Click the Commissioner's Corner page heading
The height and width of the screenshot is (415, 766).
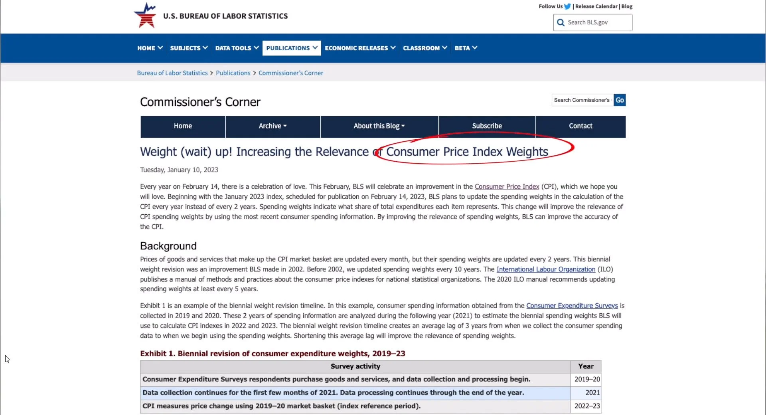[200, 102]
